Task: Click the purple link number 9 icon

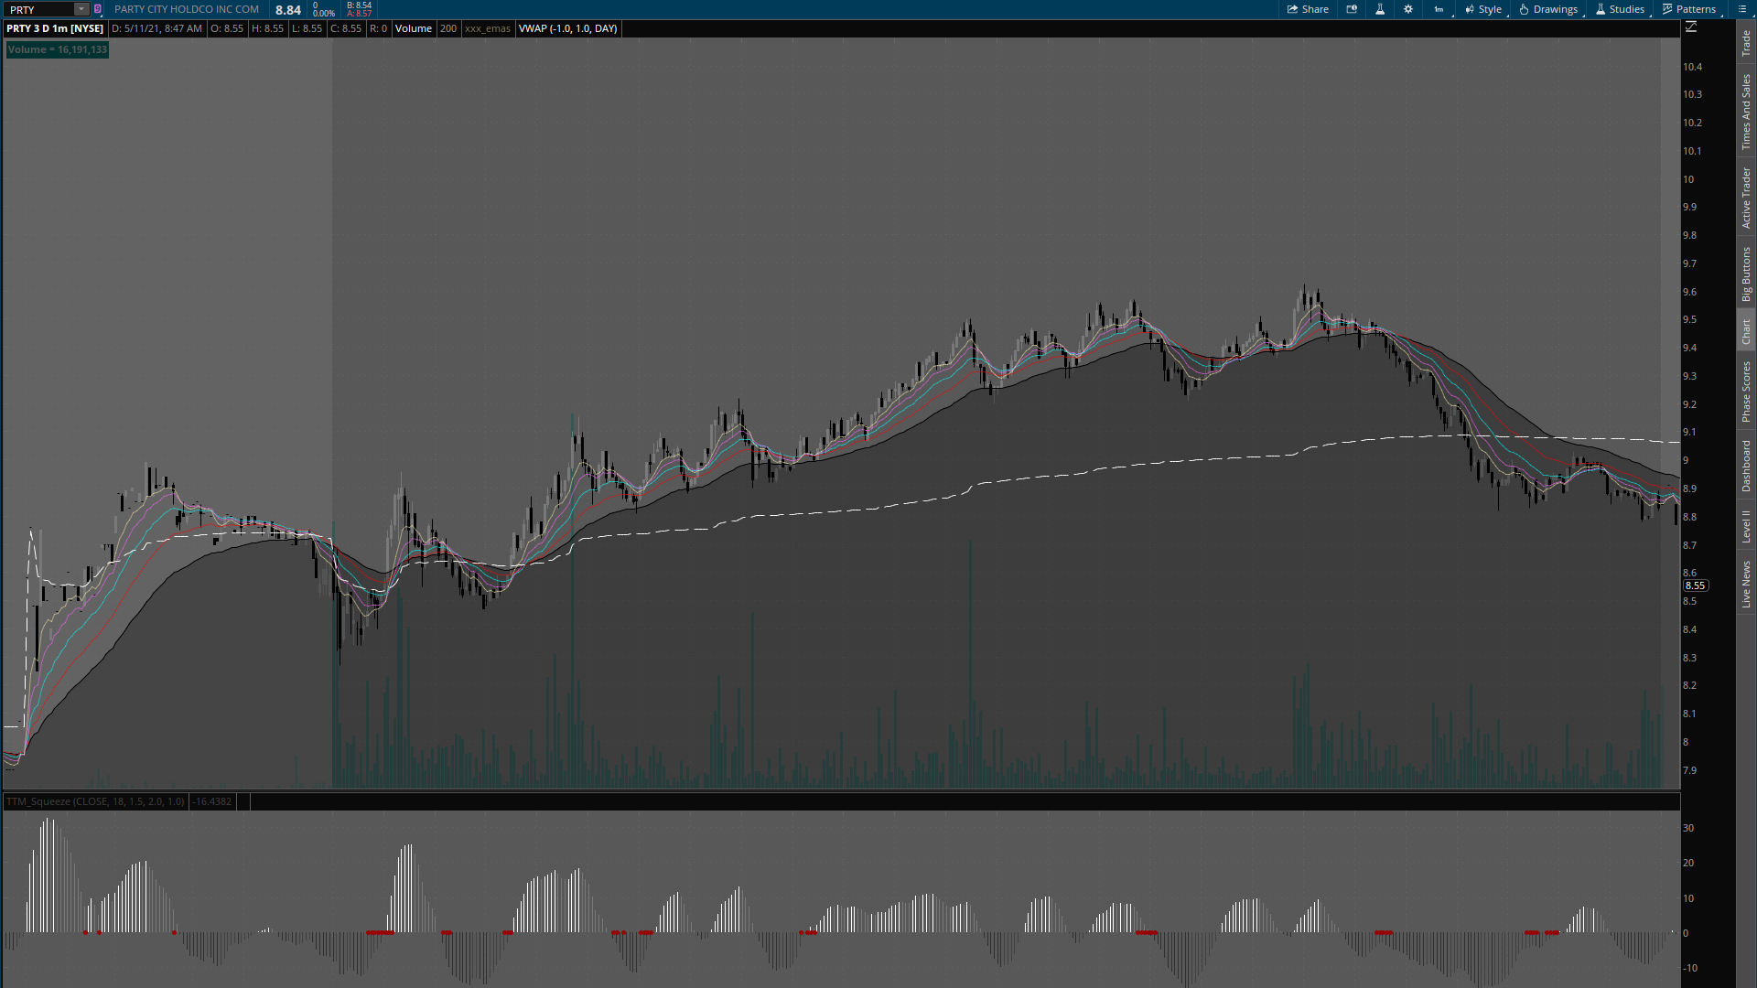Action: coord(98,9)
